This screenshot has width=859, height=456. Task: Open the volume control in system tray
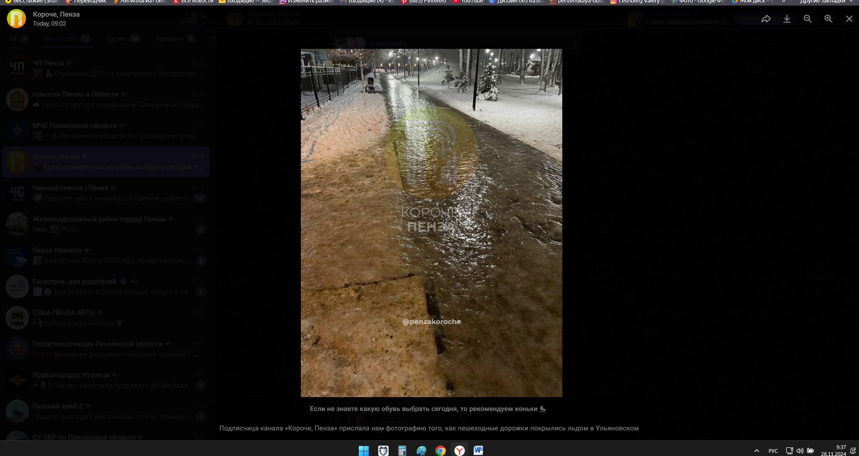(800, 451)
